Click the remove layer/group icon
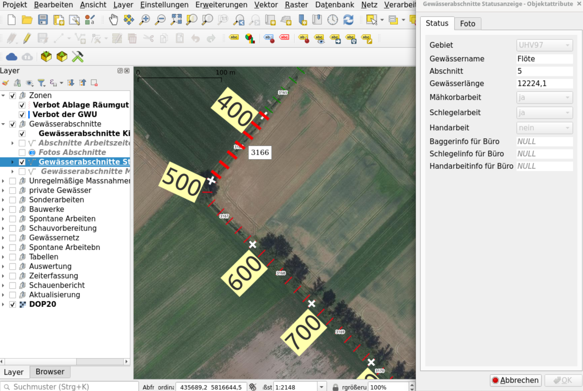 94,83
